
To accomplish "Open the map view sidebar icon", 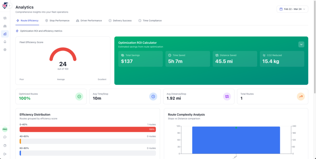I will point(5,18).
